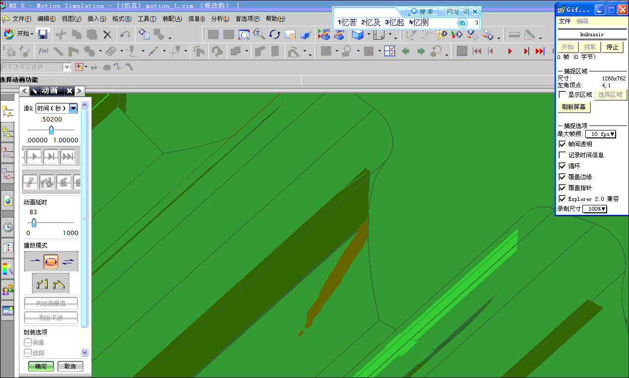Screen dimensions: 629x378
Task: Click the 动画延时 delay slider handle
Action: (x=34, y=223)
